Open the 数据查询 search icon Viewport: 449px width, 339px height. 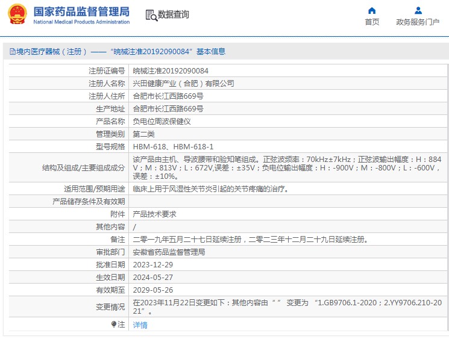click(x=151, y=15)
